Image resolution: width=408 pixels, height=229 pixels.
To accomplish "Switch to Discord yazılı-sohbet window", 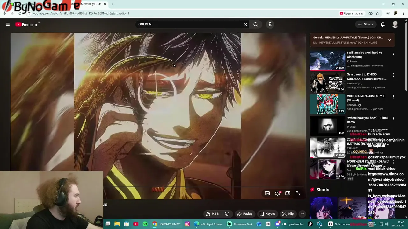I will [x=290, y=224].
